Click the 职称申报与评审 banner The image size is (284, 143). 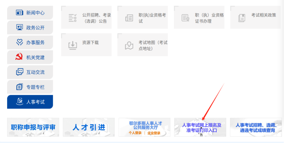[x=33, y=127]
